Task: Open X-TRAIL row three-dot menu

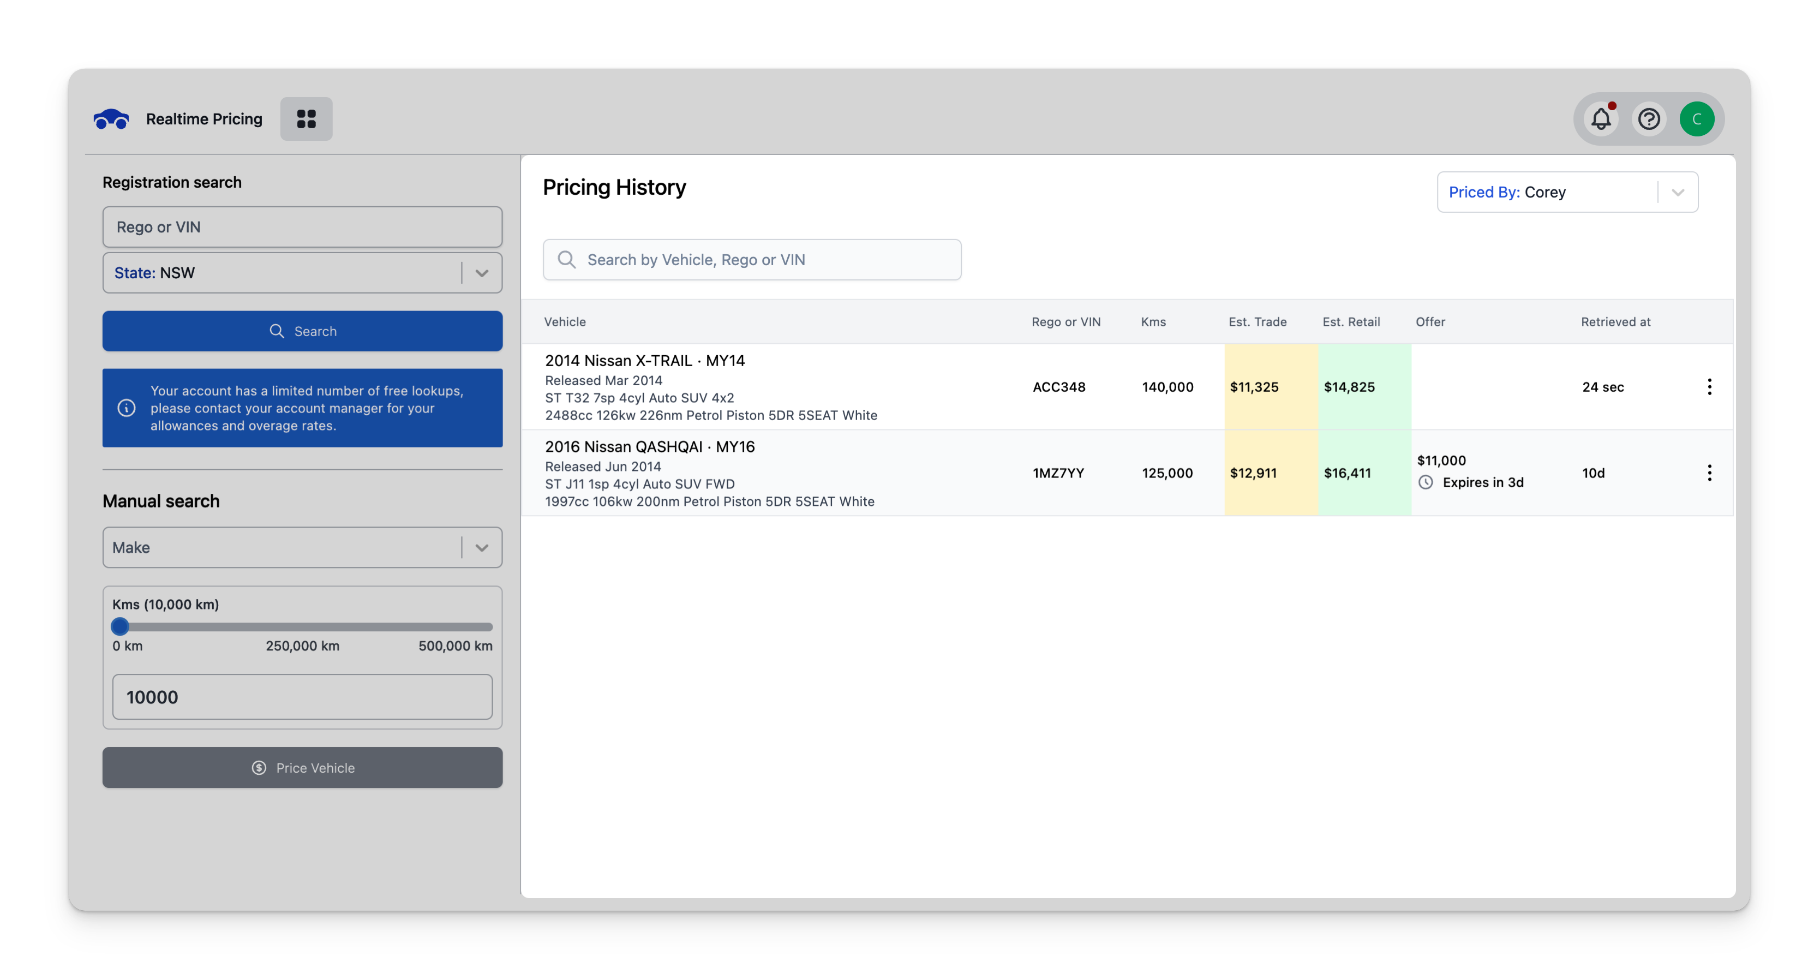Action: pos(1709,386)
